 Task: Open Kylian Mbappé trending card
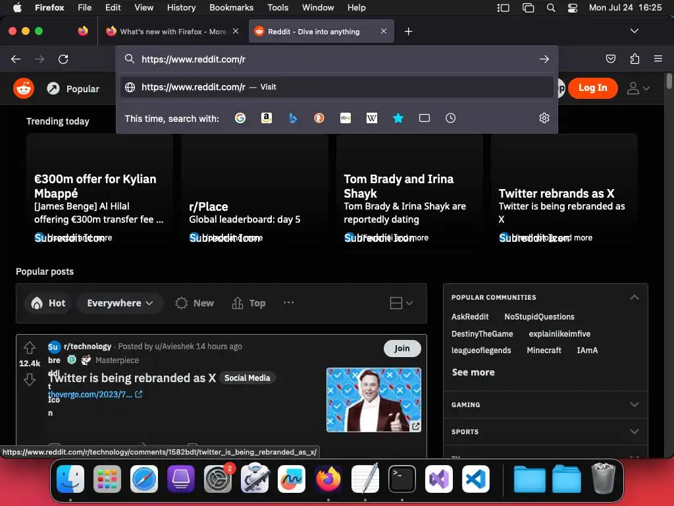(x=100, y=192)
